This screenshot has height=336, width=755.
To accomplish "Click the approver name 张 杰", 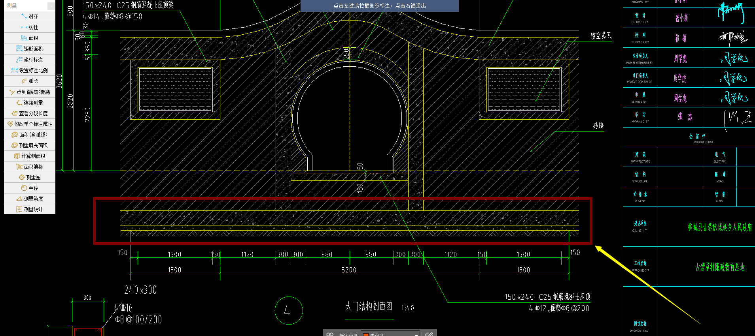I will [x=685, y=116].
